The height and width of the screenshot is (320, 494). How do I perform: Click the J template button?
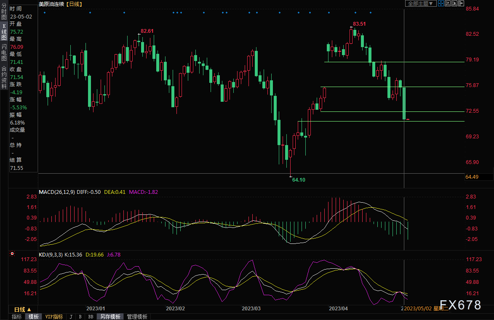point(71,317)
